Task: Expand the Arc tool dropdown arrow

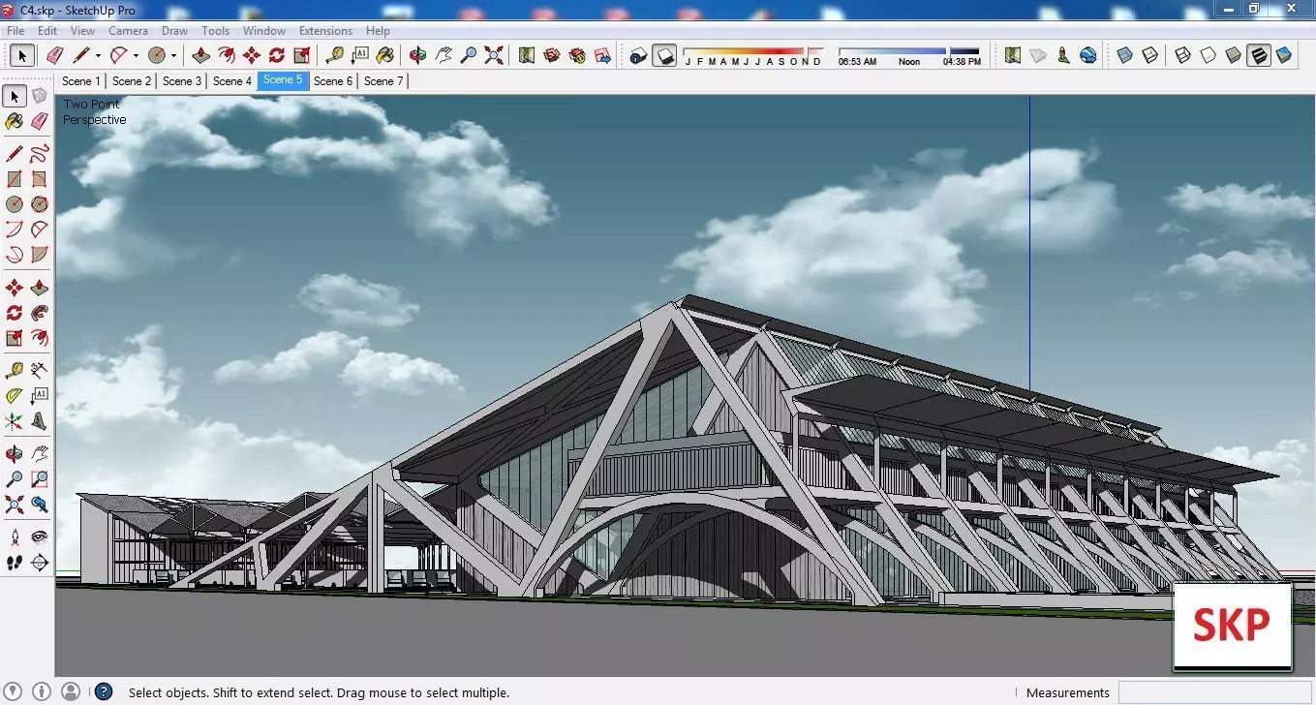Action: click(x=136, y=55)
